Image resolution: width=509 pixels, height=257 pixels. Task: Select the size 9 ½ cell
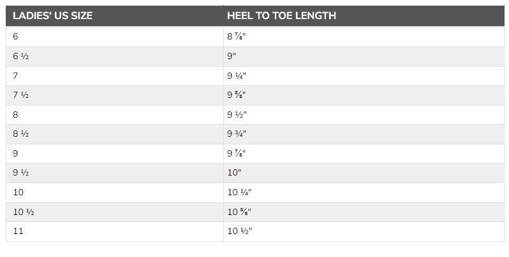pos(115,173)
